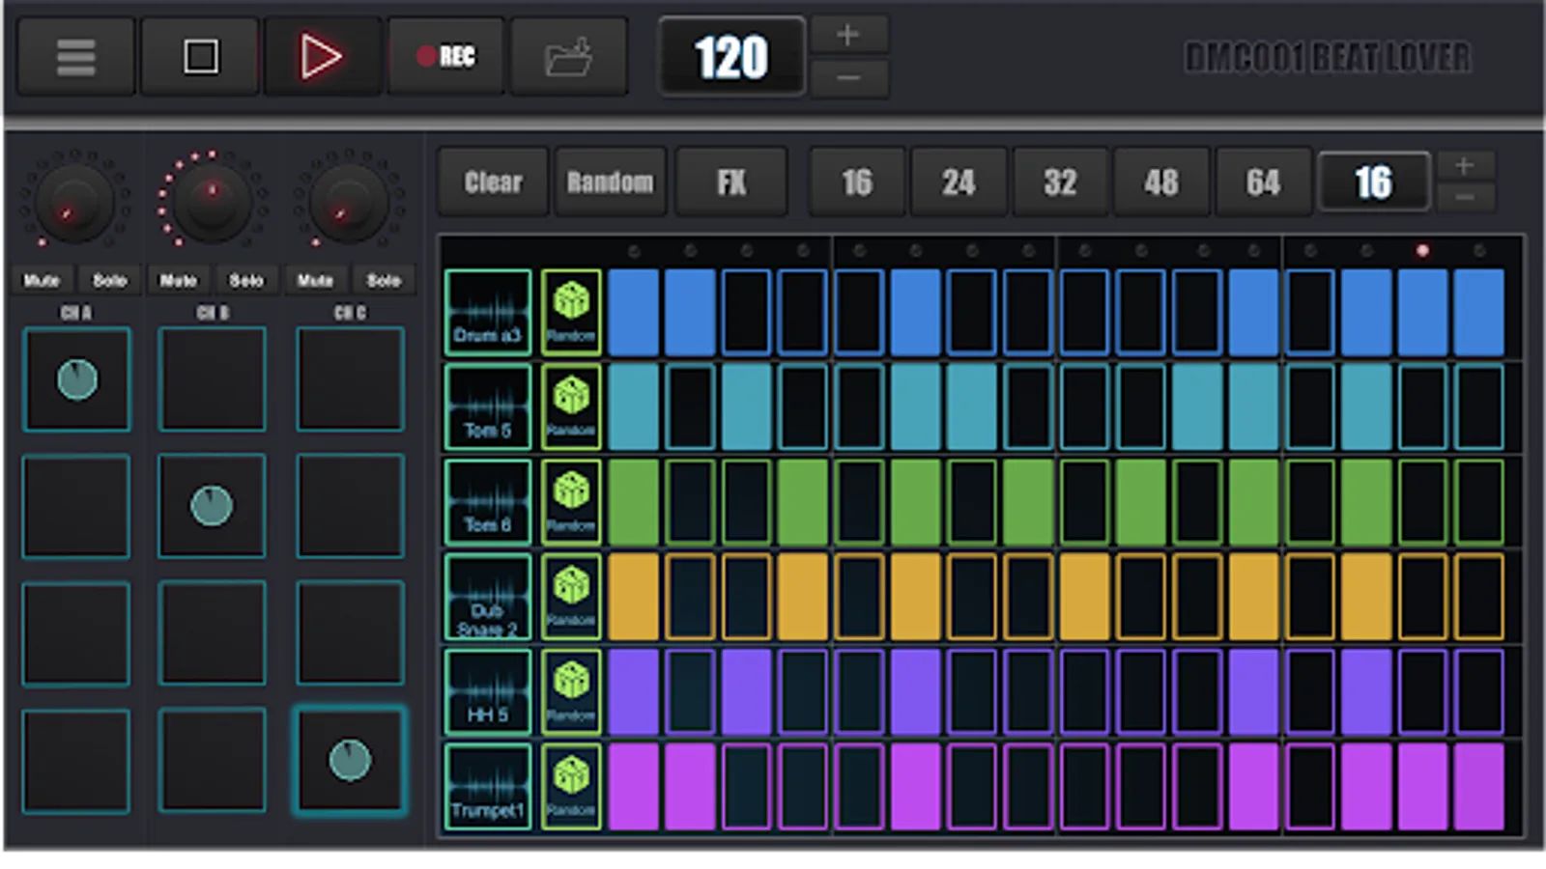Viewport: 1546px width, 869px height.
Task: Start recording with the REC button
Action: [445, 57]
